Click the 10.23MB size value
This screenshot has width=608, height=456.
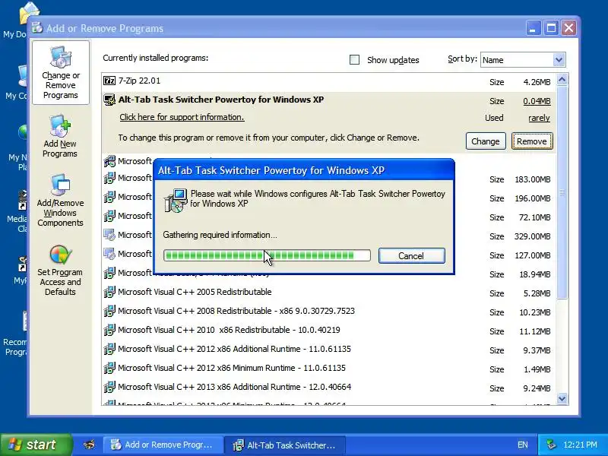[535, 312]
